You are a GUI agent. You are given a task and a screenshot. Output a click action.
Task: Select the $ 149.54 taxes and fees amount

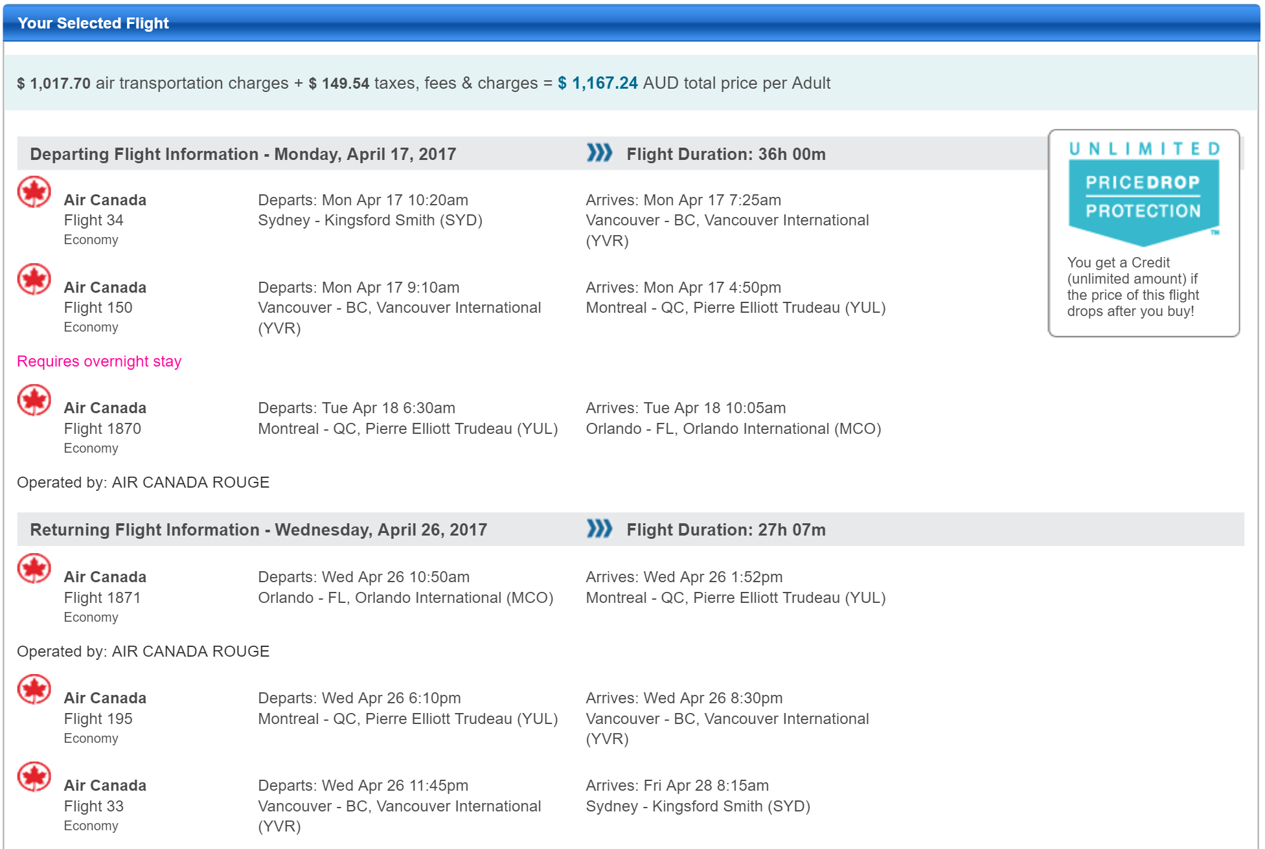[339, 83]
